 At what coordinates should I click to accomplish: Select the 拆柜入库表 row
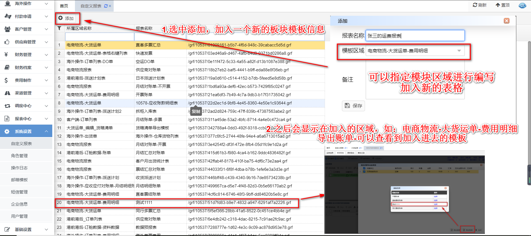click(x=190, y=111)
